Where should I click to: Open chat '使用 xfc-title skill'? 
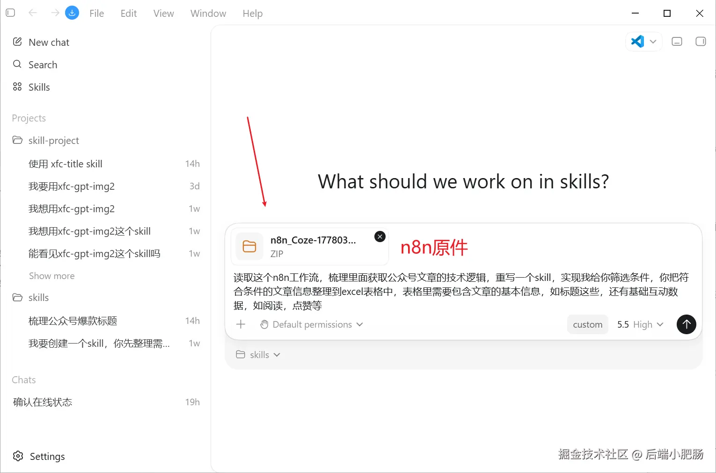click(106, 164)
